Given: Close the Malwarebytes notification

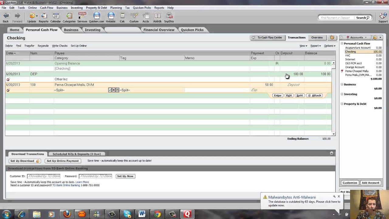Looking at the screenshot, I should 339,196.
